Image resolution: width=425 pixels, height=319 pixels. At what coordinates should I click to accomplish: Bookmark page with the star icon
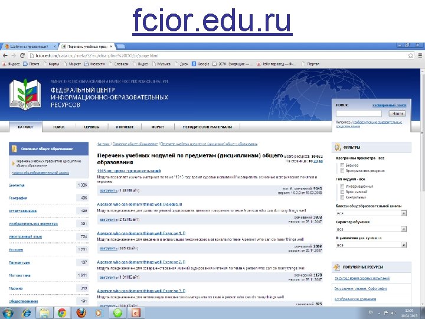tap(410, 56)
